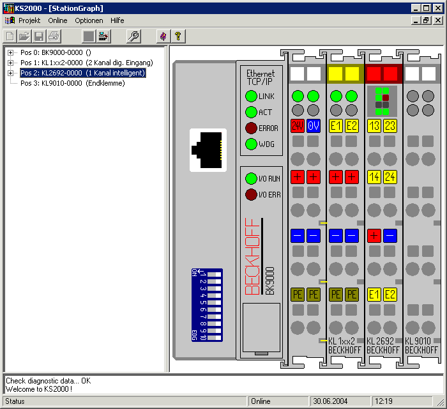Toggle DIP switch 3 on the BK9000
This screenshot has height=409, width=447.
[214, 289]
